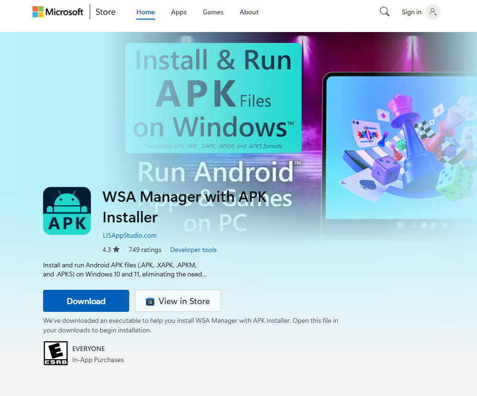Click the Store wordmark next to Microsoft logo

point(105,11)
